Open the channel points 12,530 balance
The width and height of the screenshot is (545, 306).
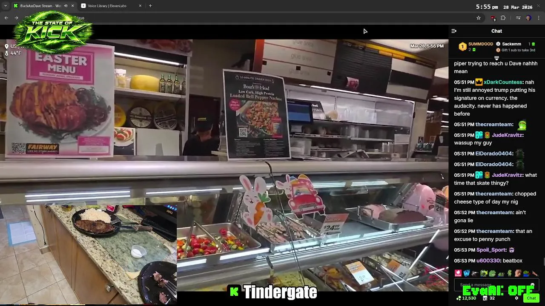tap(466, 298)
